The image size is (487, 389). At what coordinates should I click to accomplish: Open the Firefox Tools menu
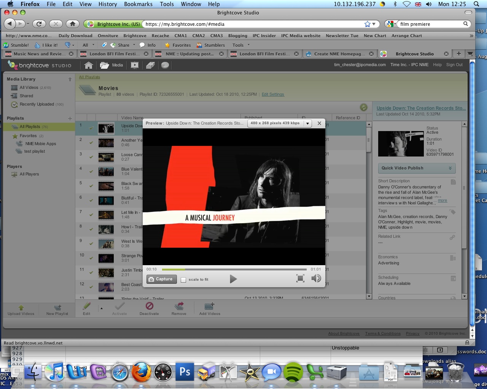[x=167, y=4]
